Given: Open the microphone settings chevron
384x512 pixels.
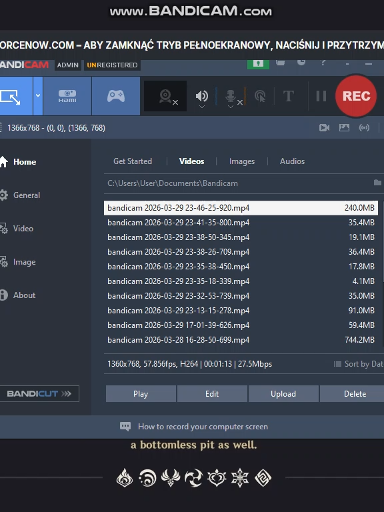Looking at the screenshot, I should pos(231,107).
